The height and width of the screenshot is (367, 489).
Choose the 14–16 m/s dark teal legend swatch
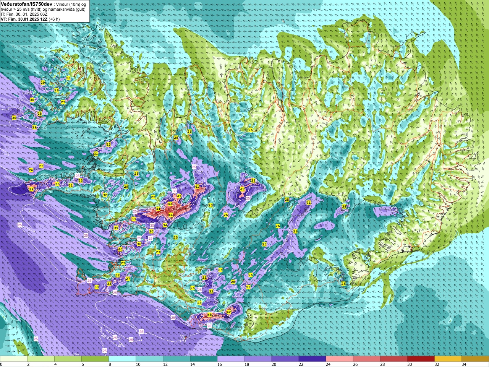[x=204, y=359]
